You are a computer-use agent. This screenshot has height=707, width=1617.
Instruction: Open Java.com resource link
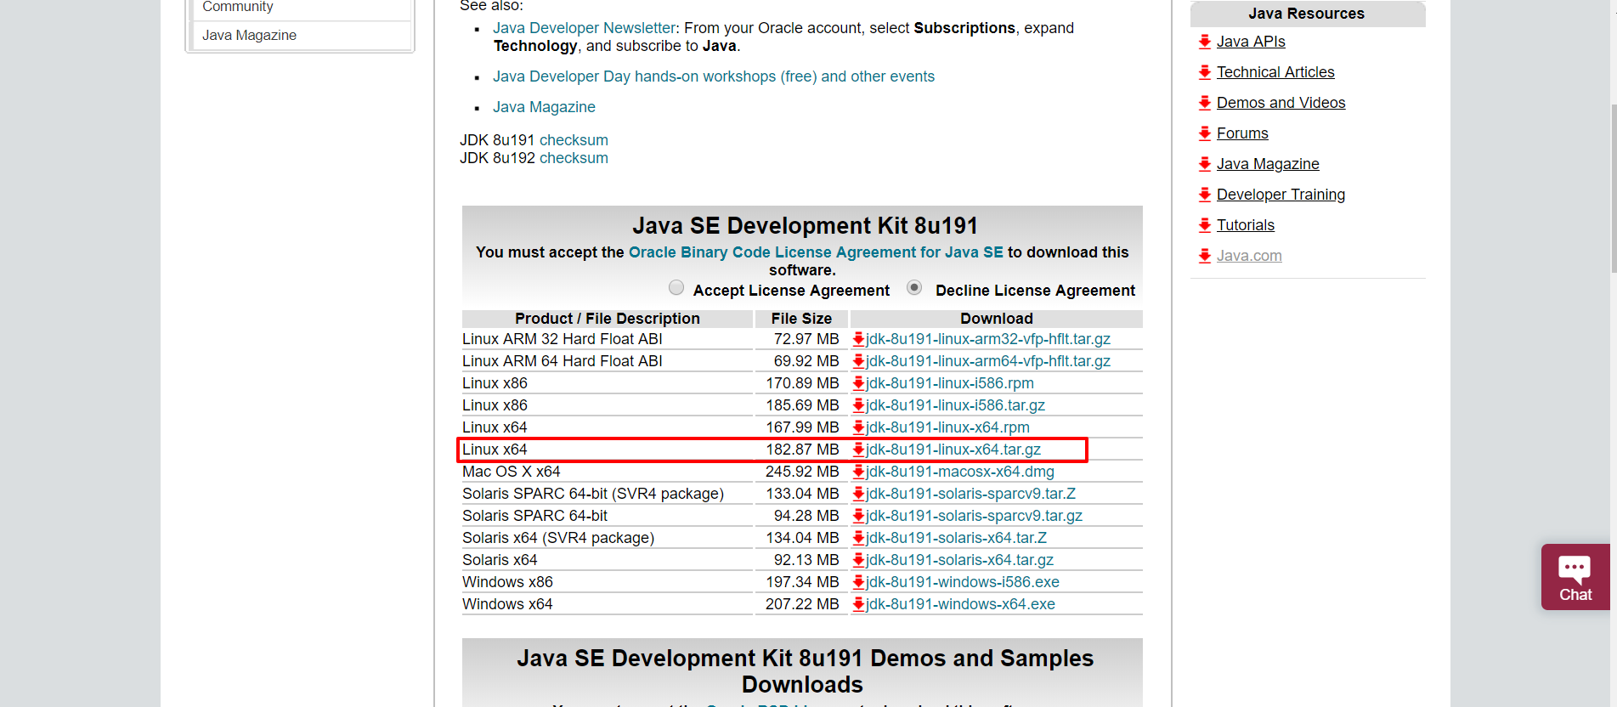pos(1249,256)
